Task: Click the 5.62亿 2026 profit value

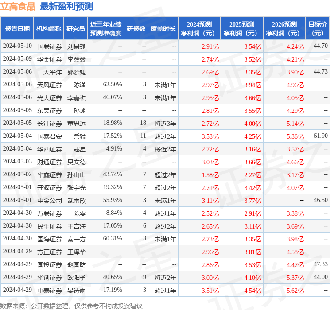Action: point(295,291)
